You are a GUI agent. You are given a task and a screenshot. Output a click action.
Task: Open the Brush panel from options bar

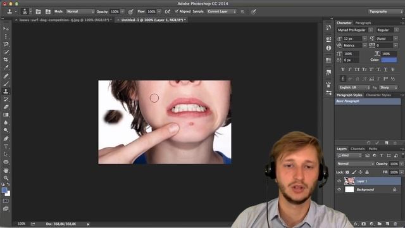(x=38, y=11)
